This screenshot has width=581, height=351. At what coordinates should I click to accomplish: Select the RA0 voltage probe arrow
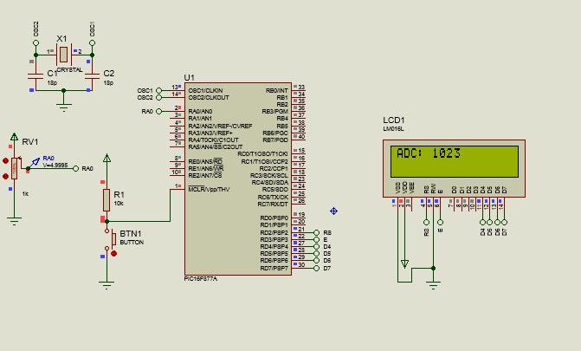35,162
